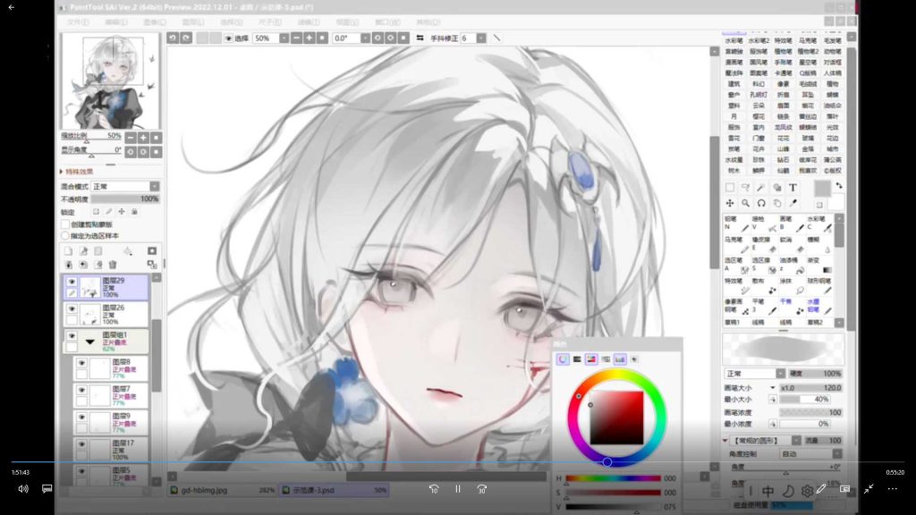Enable the 指定为选区样本 option
This screenshot has height=515, width=916.
pyautogui.click(x=65, y=236)
